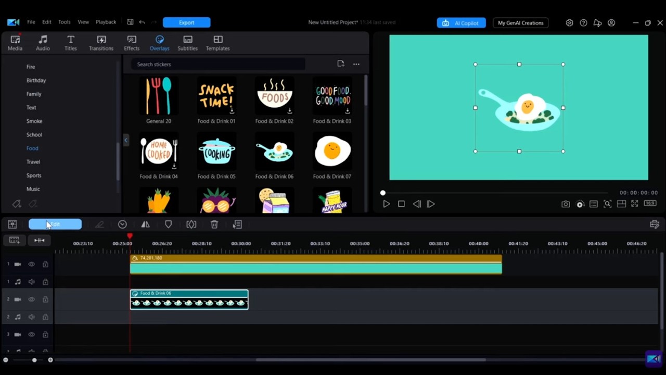Screen dimensions: 666x375
Task: Open the sticker library more options menu
Action: pyautogui.click(x=356, y=64)
